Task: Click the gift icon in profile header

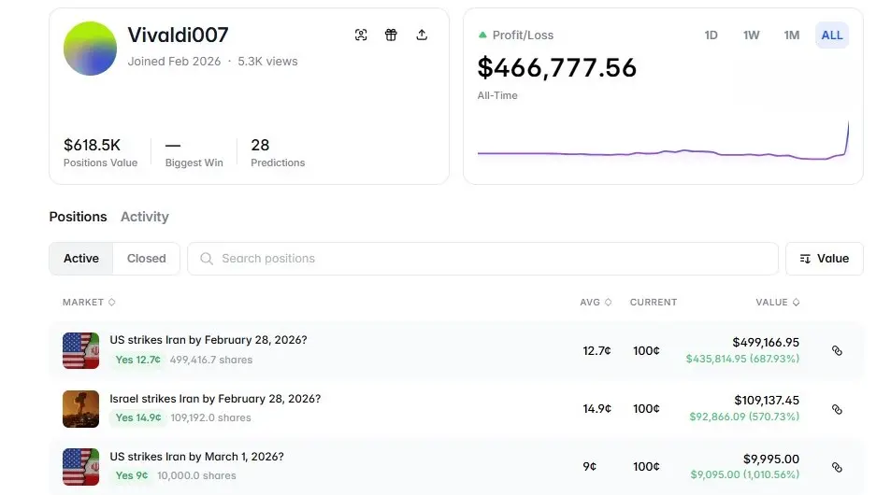Action: click(391, 35)
